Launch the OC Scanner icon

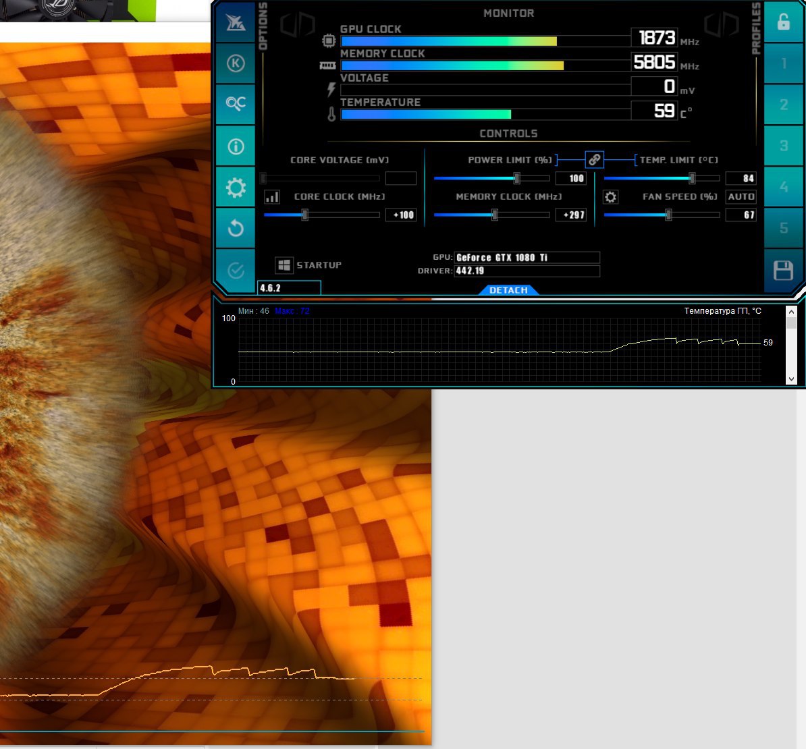[236, 104]
